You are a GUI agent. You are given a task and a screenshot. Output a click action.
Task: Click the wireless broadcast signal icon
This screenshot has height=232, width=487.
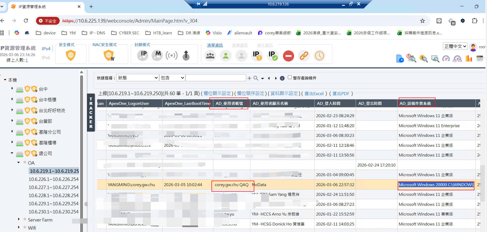pos(172,56)
